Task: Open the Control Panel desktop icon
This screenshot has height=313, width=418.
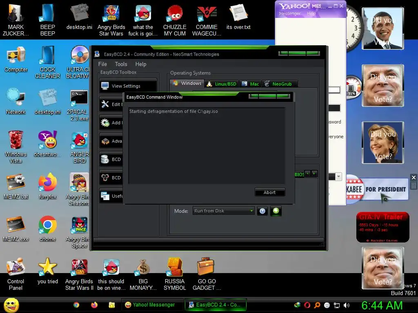Action: 16,274
